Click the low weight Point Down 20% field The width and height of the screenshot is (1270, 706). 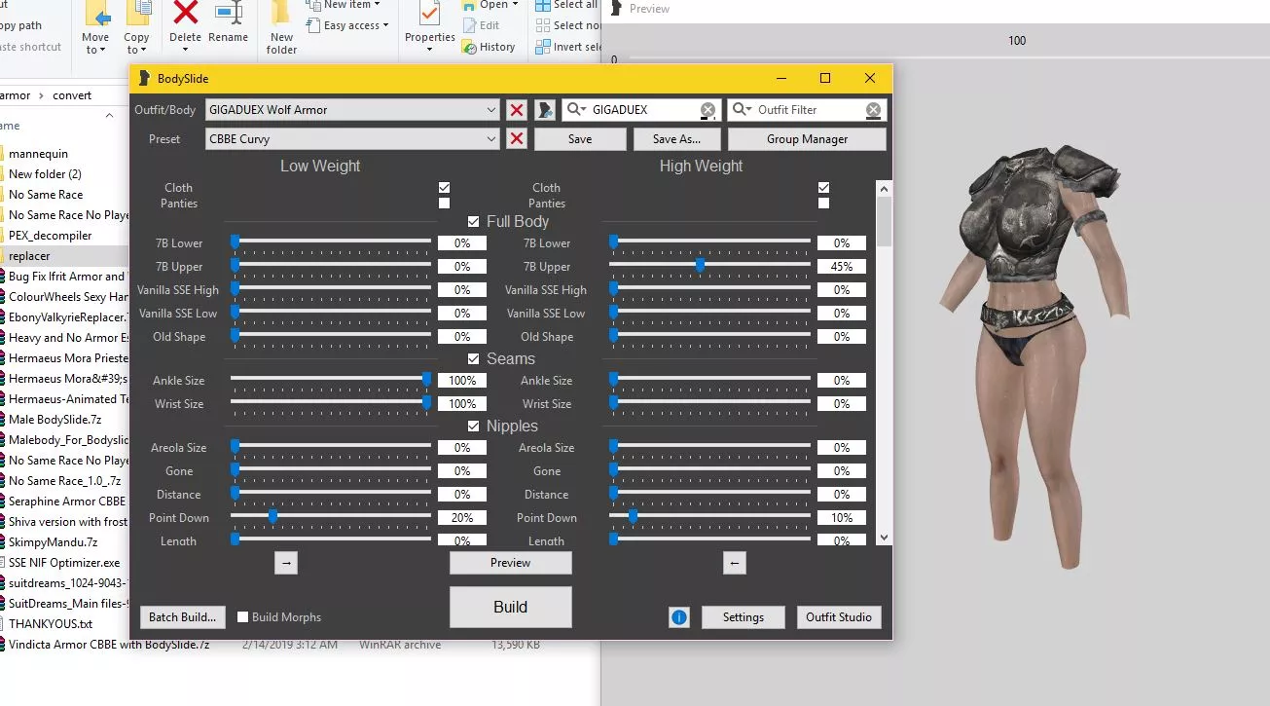tap(462, 518)
